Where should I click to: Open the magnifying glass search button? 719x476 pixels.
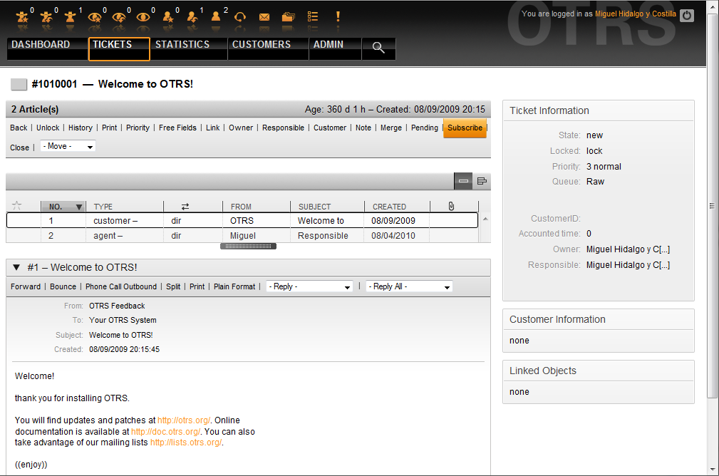(378, 48)
